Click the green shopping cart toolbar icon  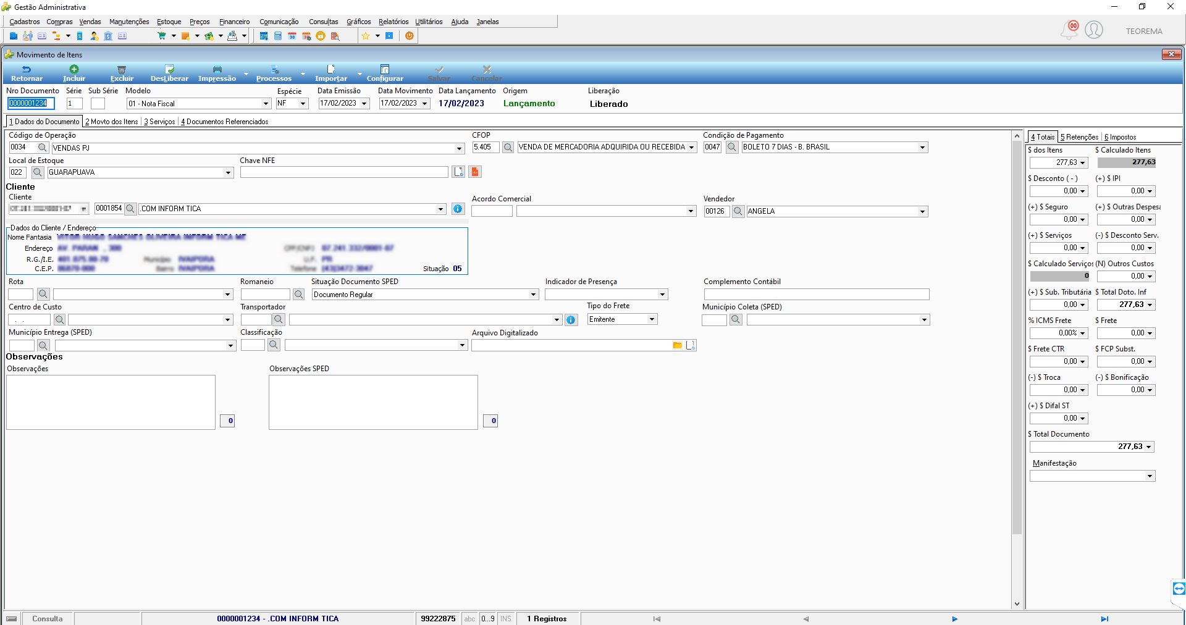coord(162,36)
